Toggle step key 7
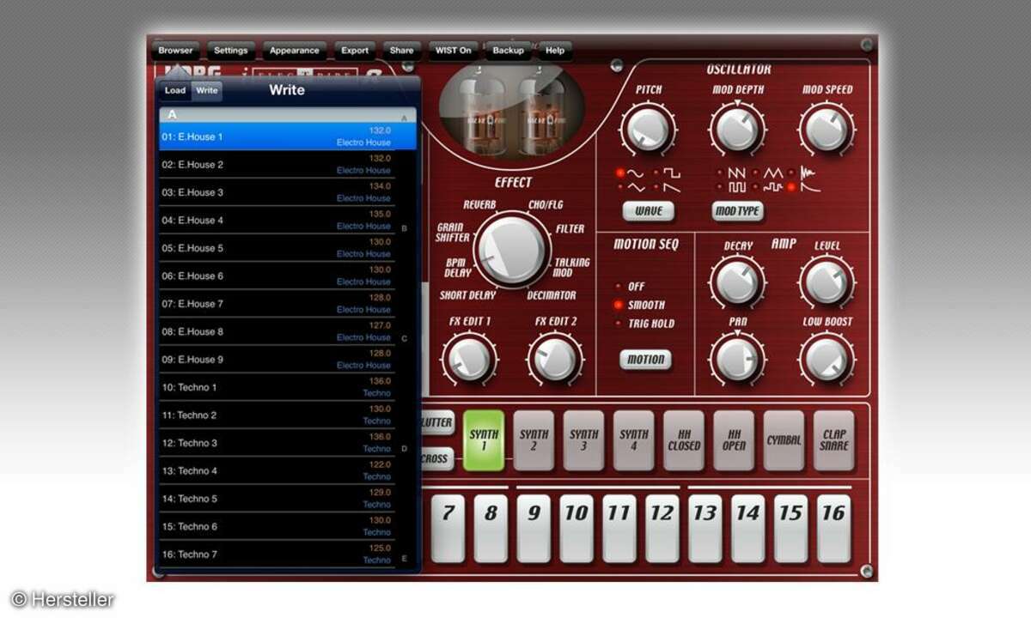The image size is (1031, 618). click(448, 529)
